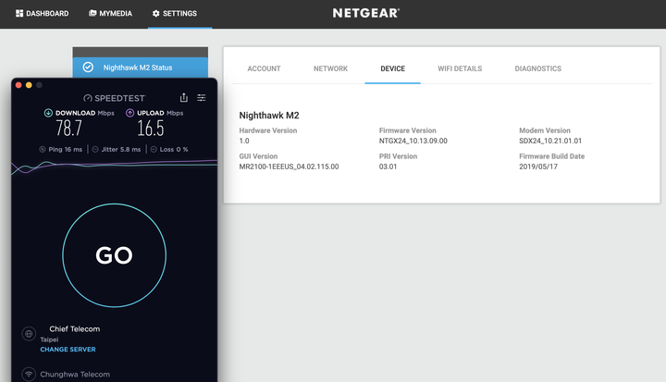Click the PRI version 03.01
The height and width of the screenshot is (382, 666).
[x=388, y=166]
